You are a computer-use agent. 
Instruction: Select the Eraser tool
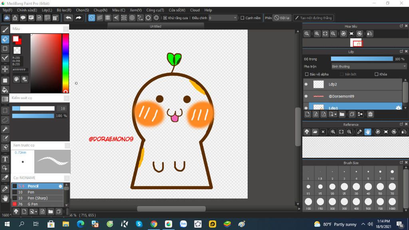pyautogui.click(x=5, y=40)
